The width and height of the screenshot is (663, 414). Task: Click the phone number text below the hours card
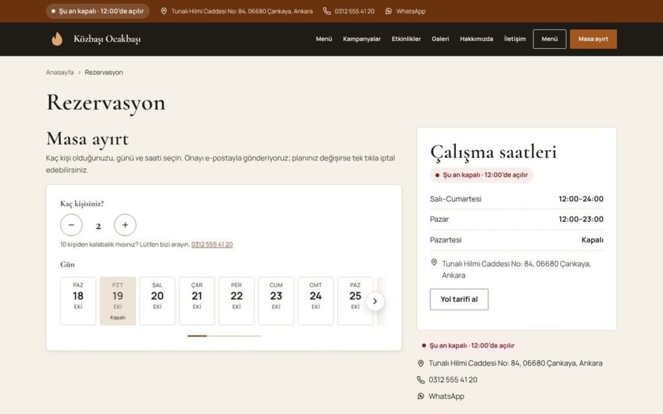click(453, 380)
